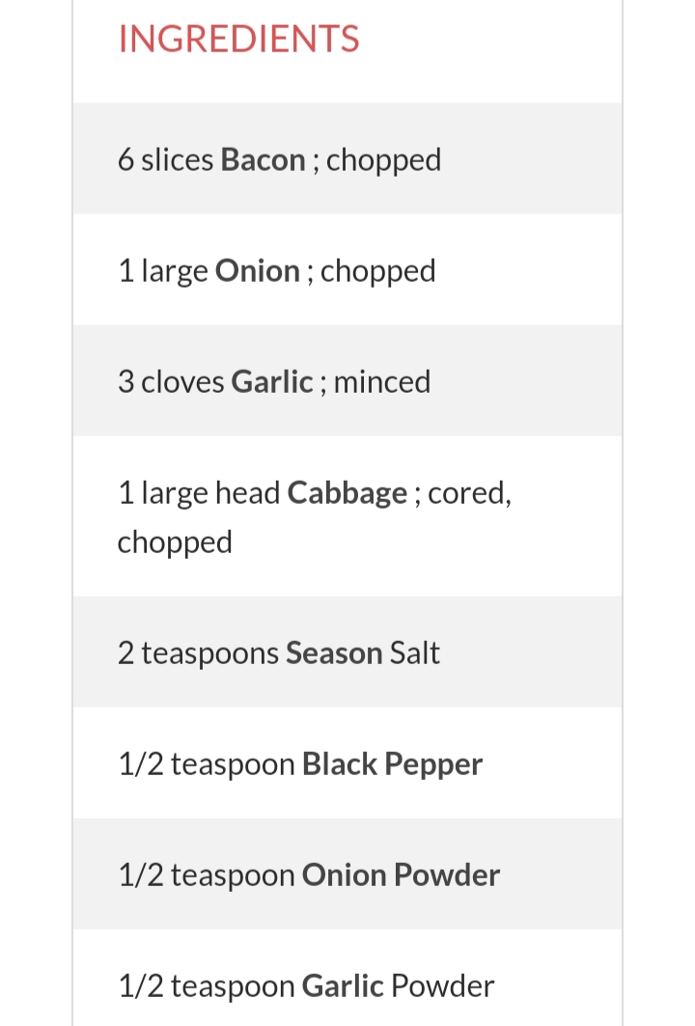The image size is (695, 1026).
Task: Tap the 1 large Onion row
Action: coord(347,269)
